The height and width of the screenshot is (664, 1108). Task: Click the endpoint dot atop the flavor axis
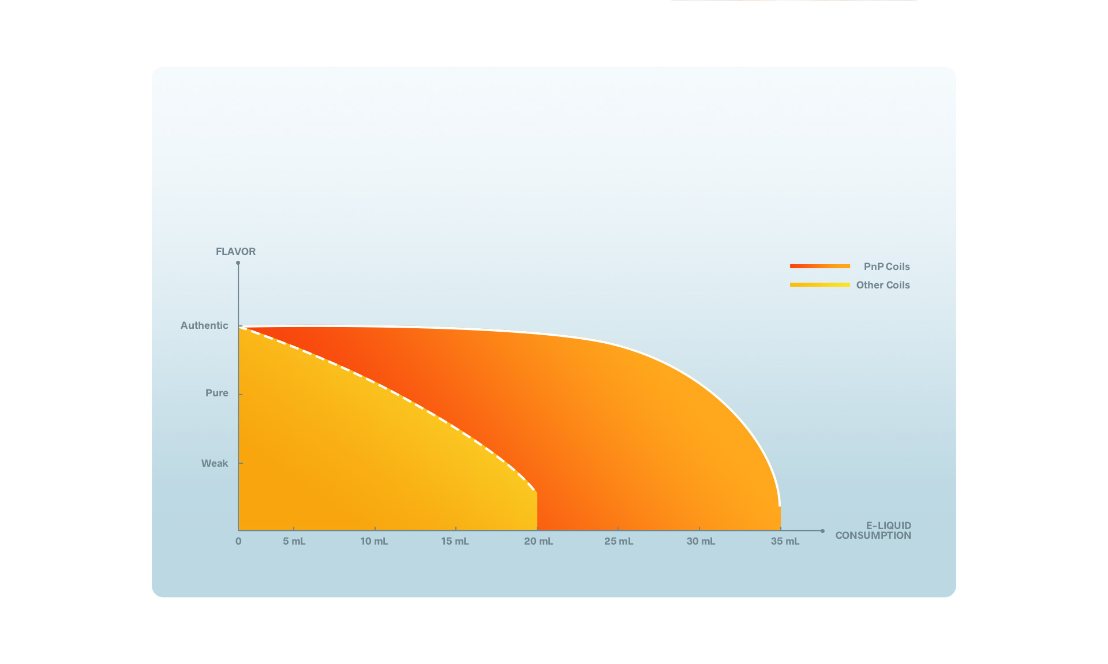click(238, 263)
